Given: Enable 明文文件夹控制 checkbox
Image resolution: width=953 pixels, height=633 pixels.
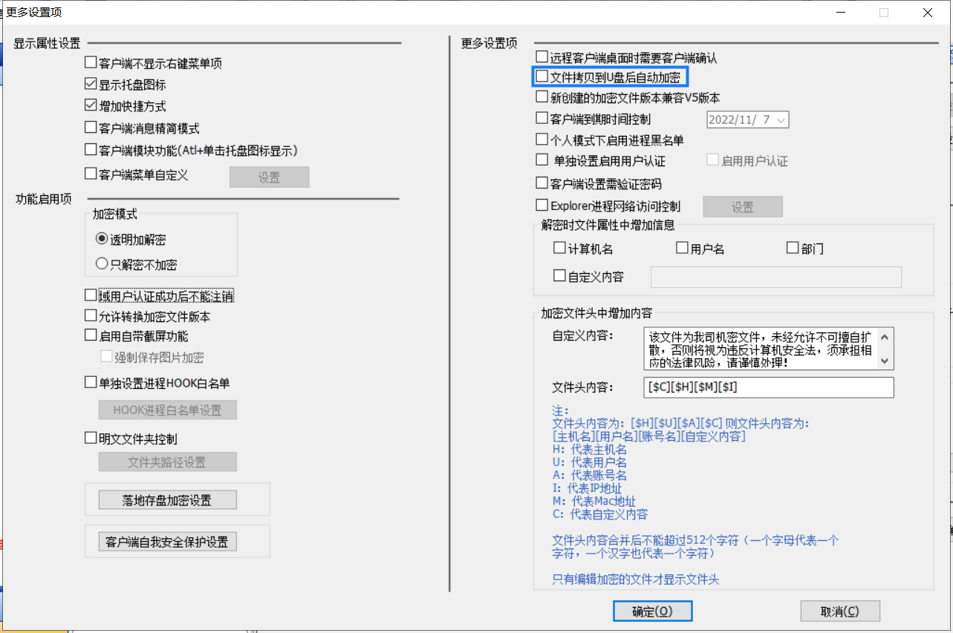Looking at the screenshot, I should point(91,439).
